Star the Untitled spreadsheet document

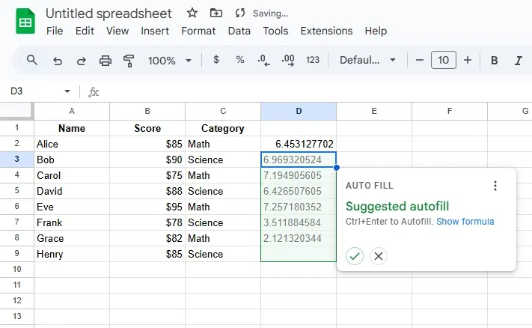[192, 13]
